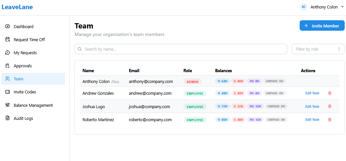The image size is (346, 161).
Task: Focus the Search by name field
Action: [181, 49]
